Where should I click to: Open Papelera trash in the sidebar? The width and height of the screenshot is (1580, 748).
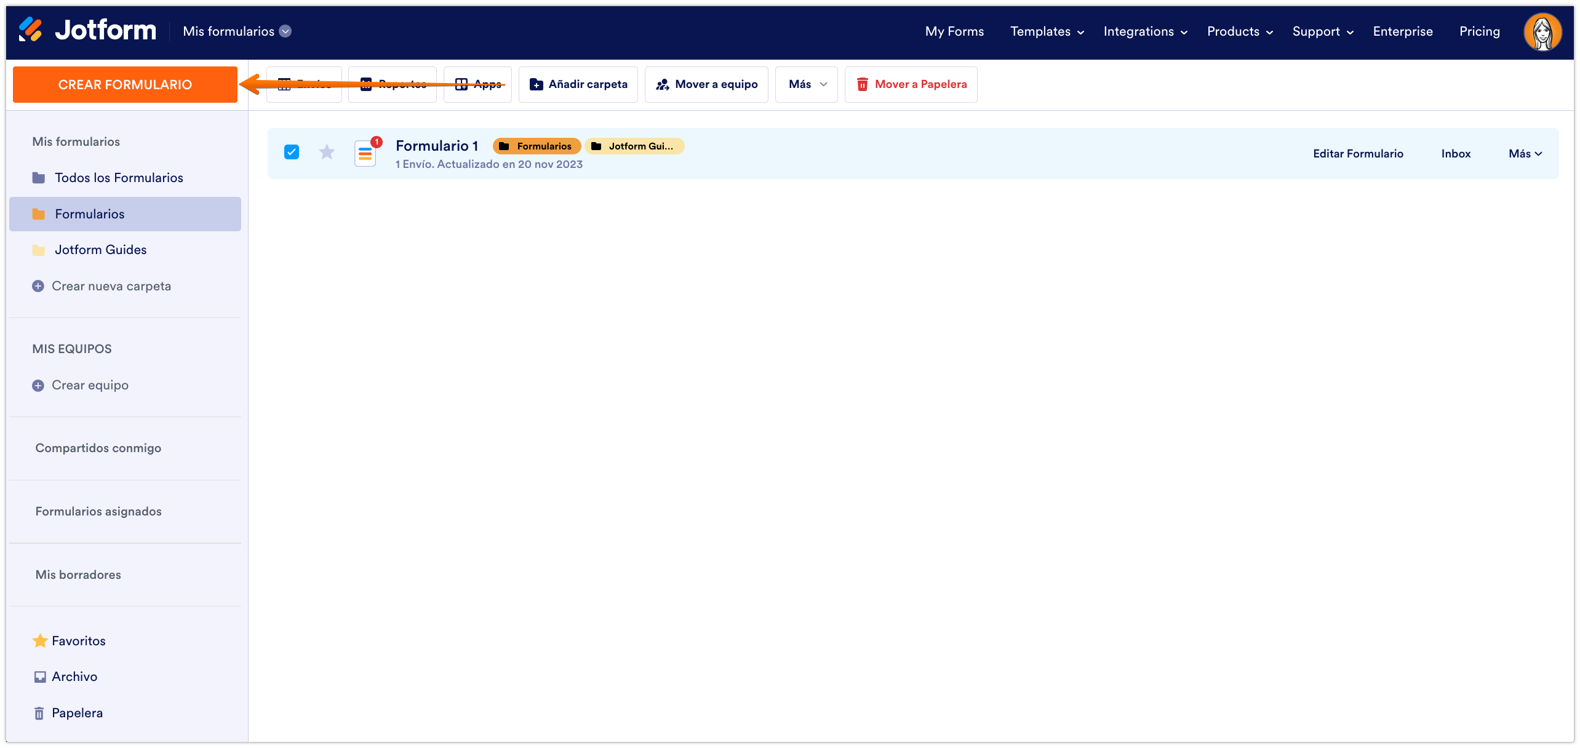(77, 713)
